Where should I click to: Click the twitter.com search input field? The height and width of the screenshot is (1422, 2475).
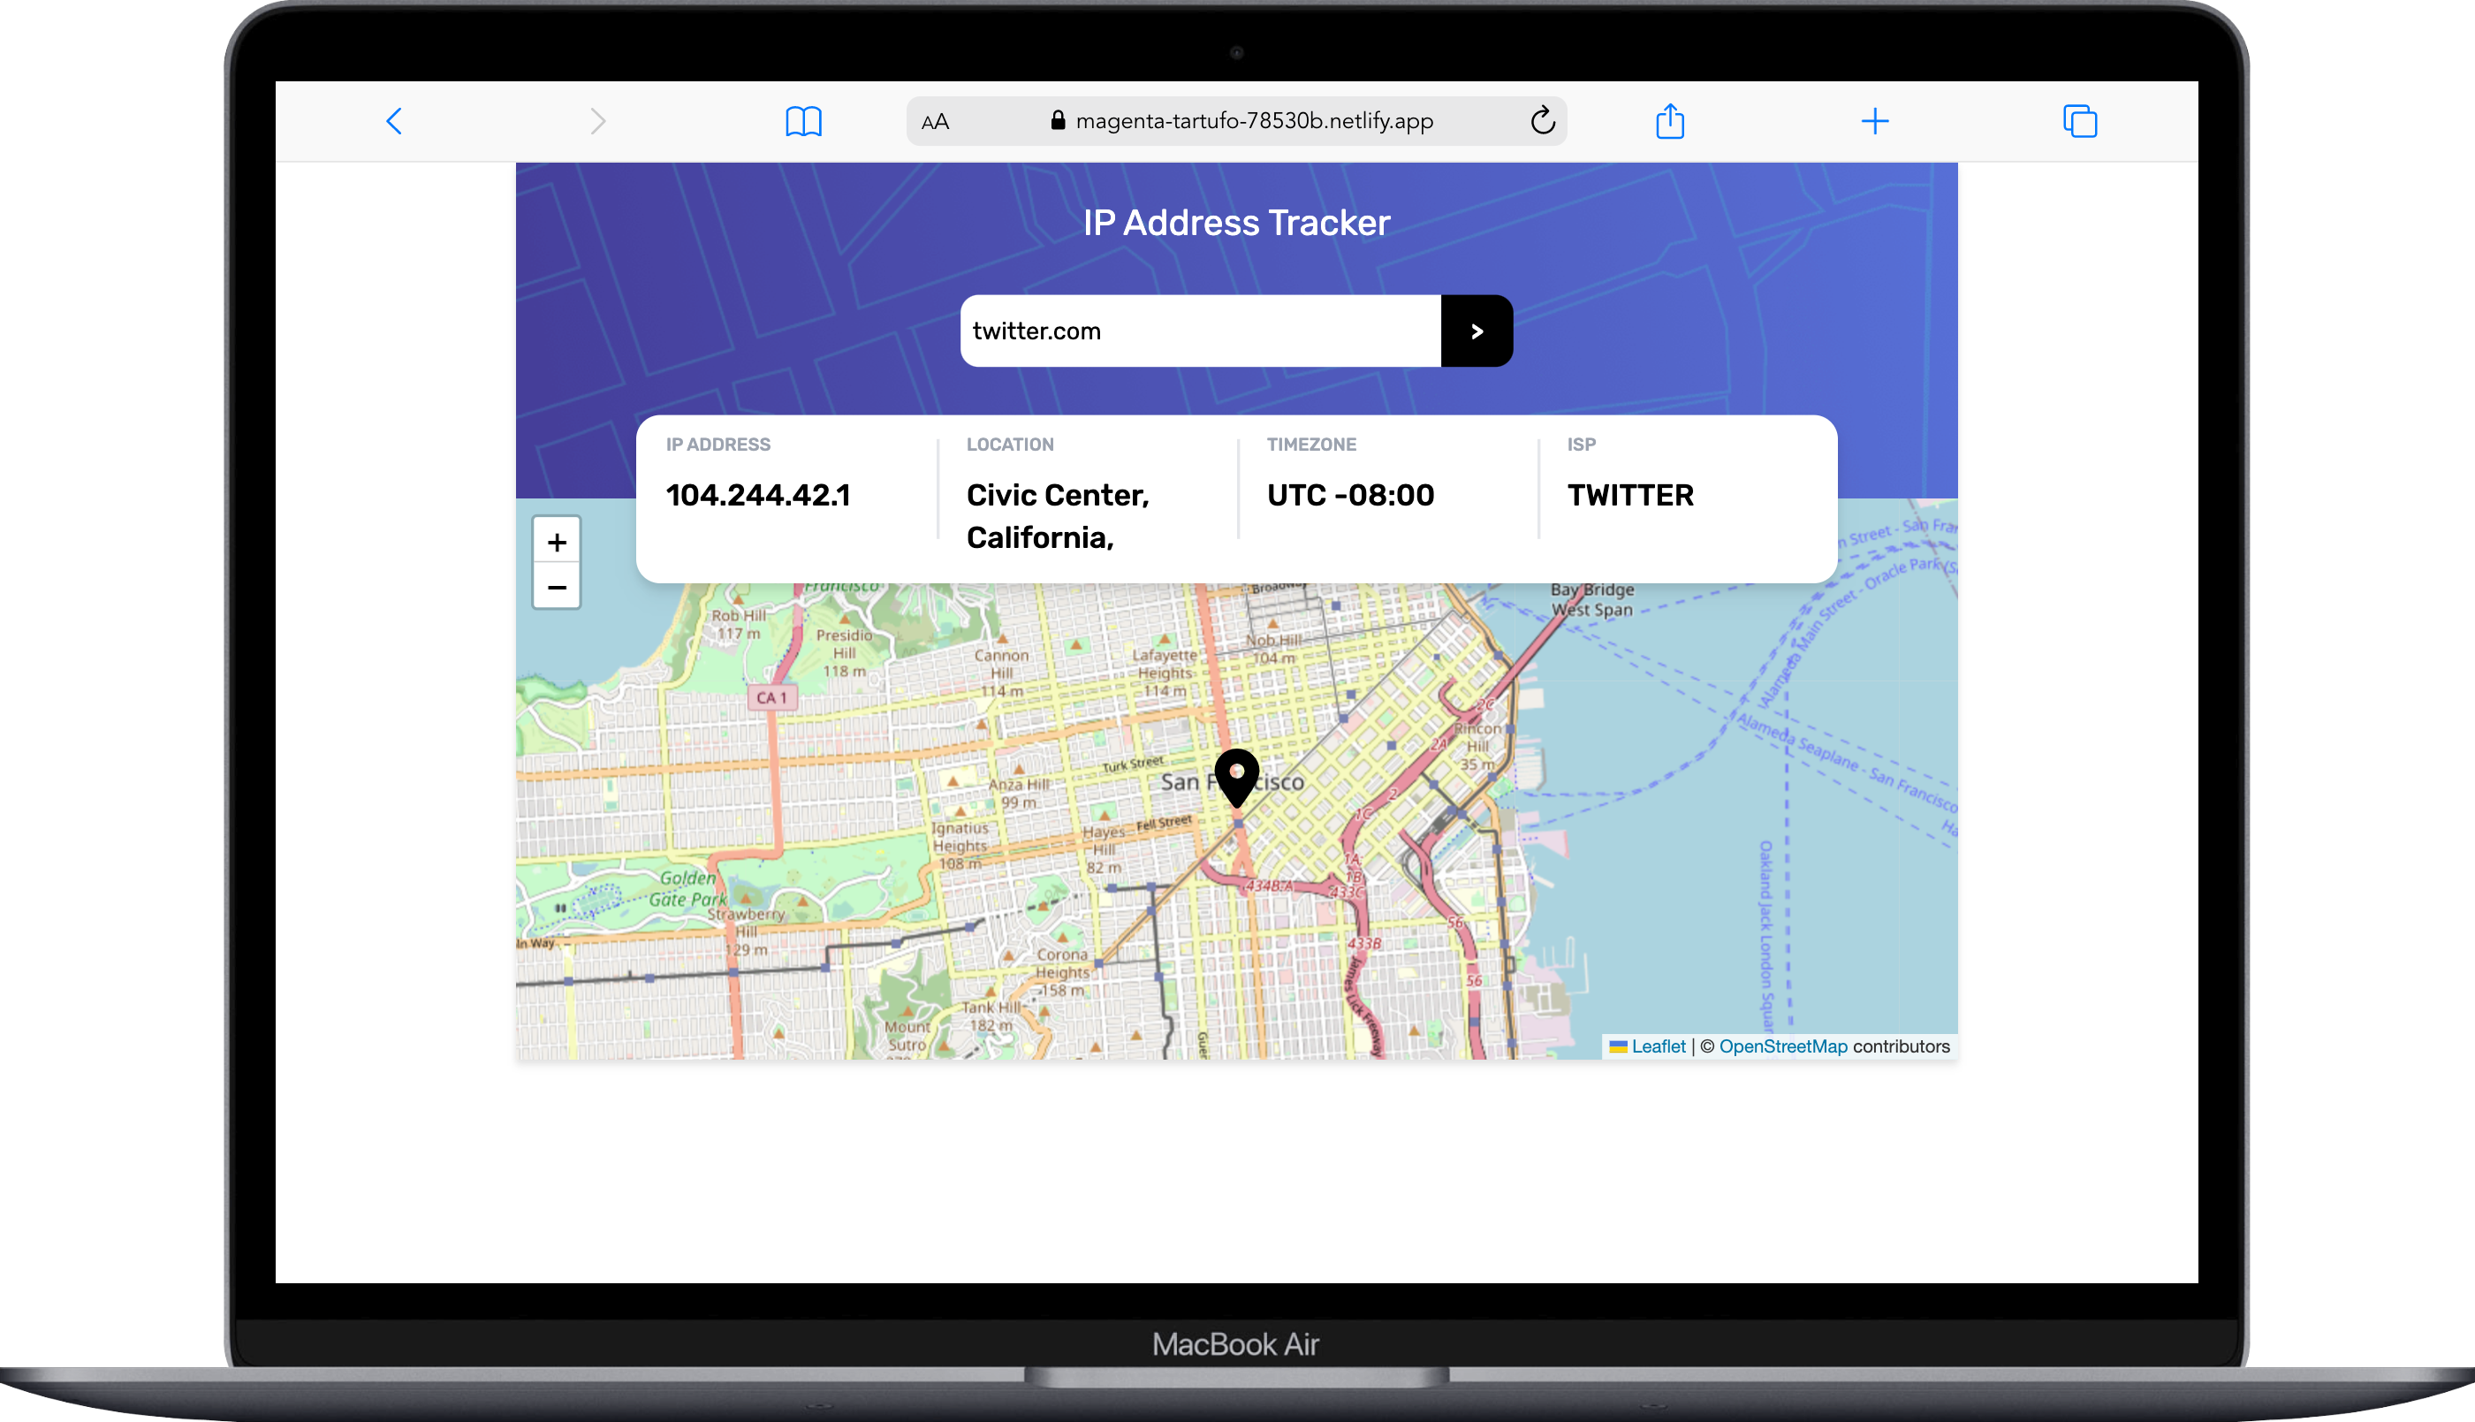click(x=1199, y=331)
